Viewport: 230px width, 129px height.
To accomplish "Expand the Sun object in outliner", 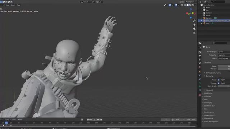I will (x=202, y=23).
